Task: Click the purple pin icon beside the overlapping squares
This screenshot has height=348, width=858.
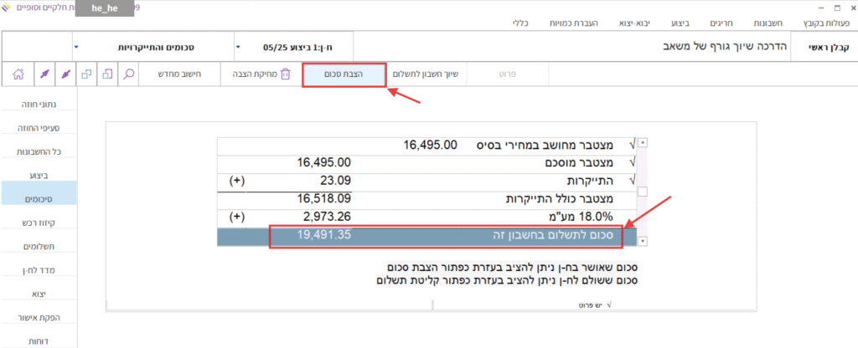Action: (x=65, y=74)
